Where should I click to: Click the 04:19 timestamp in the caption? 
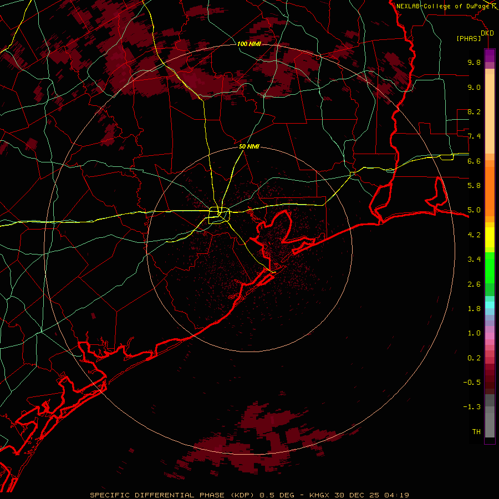pyautogui.click(x=396, y=495)
